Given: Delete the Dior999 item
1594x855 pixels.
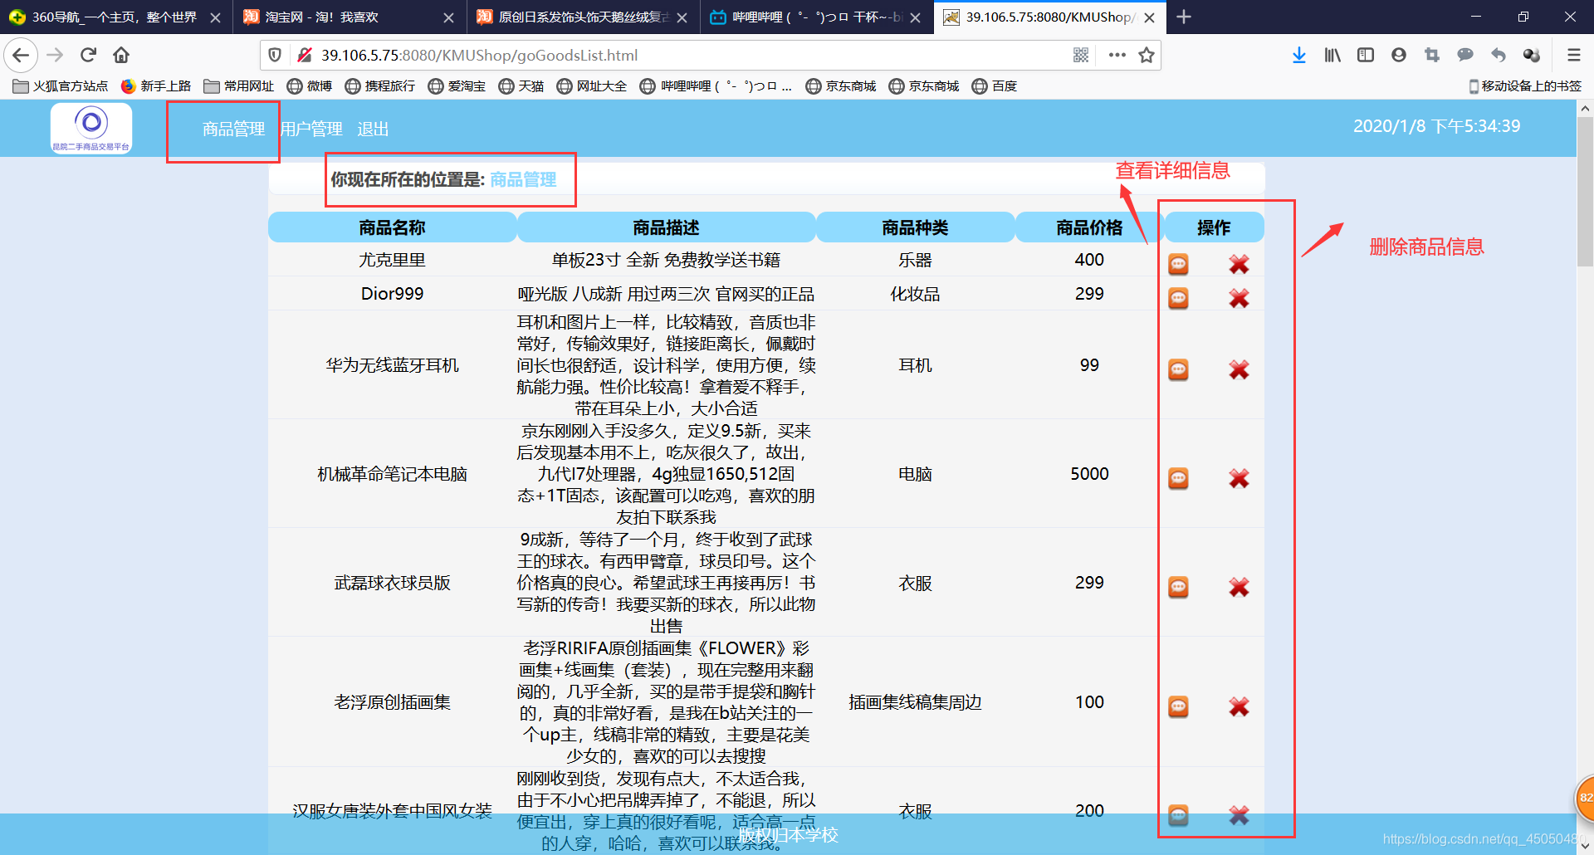Looking at the screenshot, I should pyautogui.click(x=1239, y=298).
